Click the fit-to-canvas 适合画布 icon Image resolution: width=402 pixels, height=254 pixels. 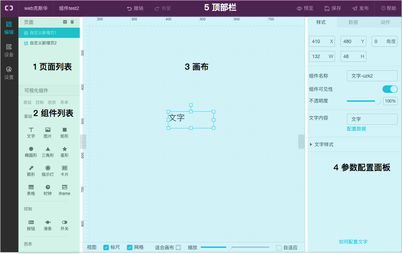[178, 248]
